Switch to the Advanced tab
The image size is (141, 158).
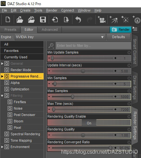50,29
